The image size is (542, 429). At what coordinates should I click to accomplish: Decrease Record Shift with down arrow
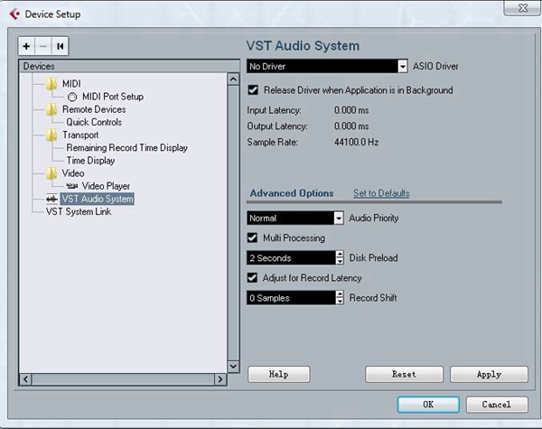click(340, 301)
